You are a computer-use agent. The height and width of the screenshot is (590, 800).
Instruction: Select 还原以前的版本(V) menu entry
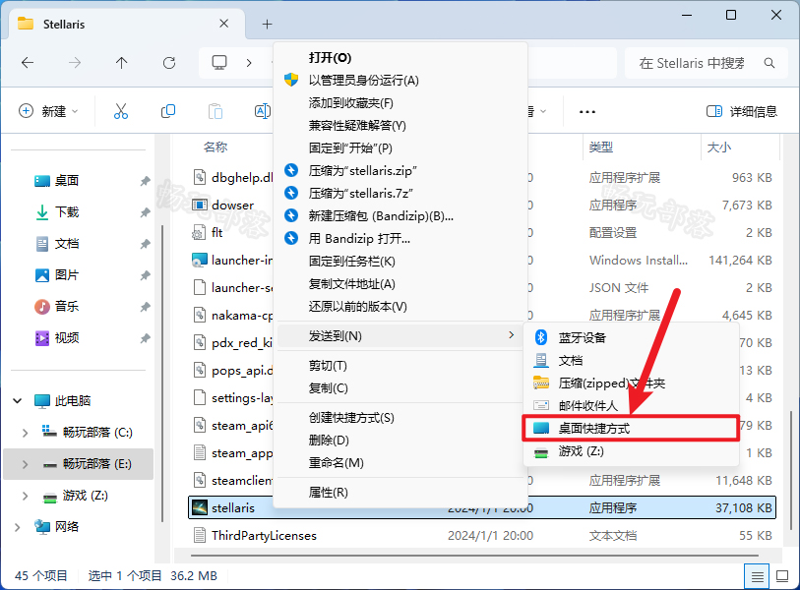(400, 307)
